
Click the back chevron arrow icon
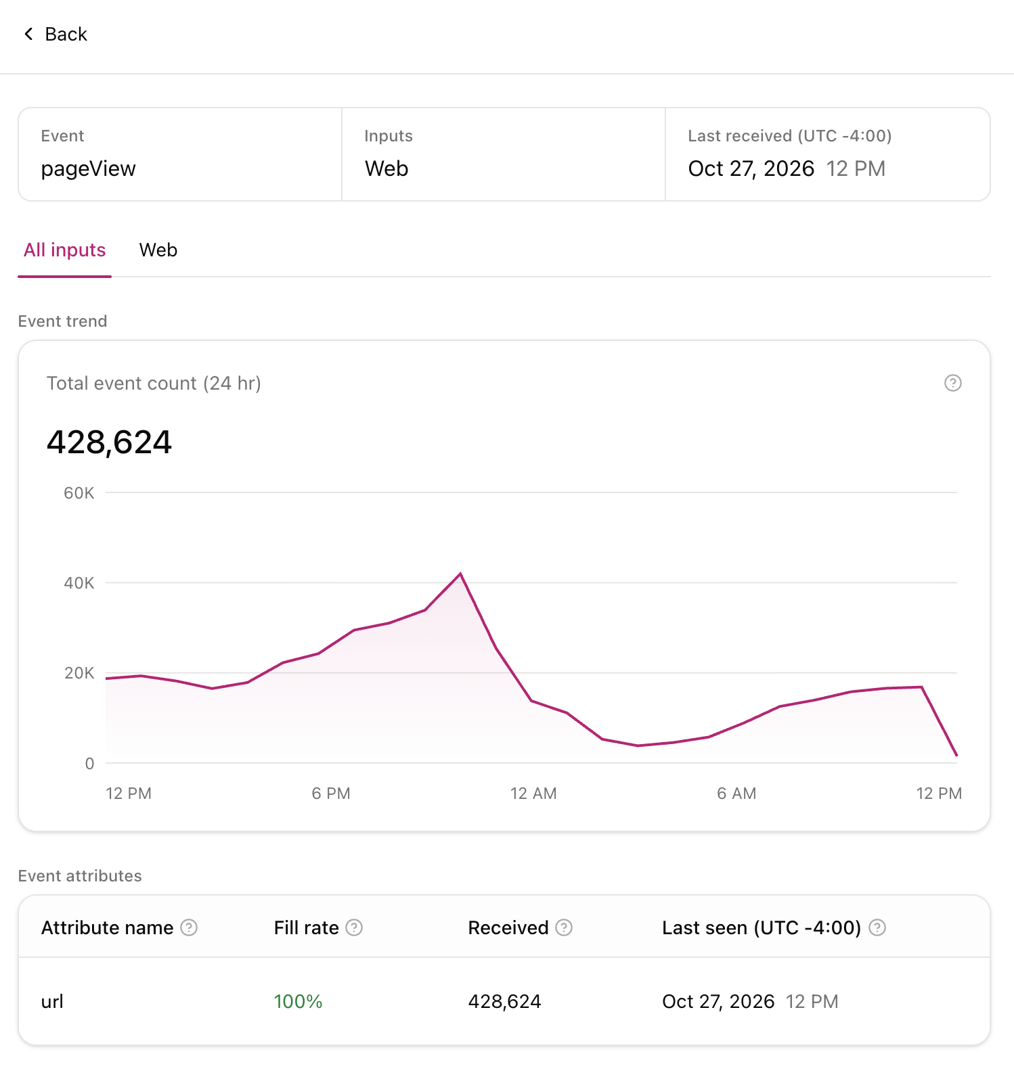click(x=28, y=34)
